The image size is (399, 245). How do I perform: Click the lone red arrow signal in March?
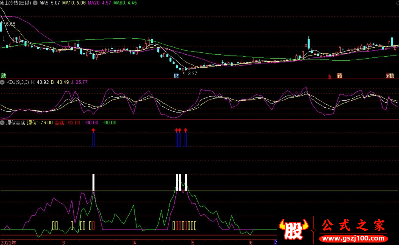click(93, 130)
